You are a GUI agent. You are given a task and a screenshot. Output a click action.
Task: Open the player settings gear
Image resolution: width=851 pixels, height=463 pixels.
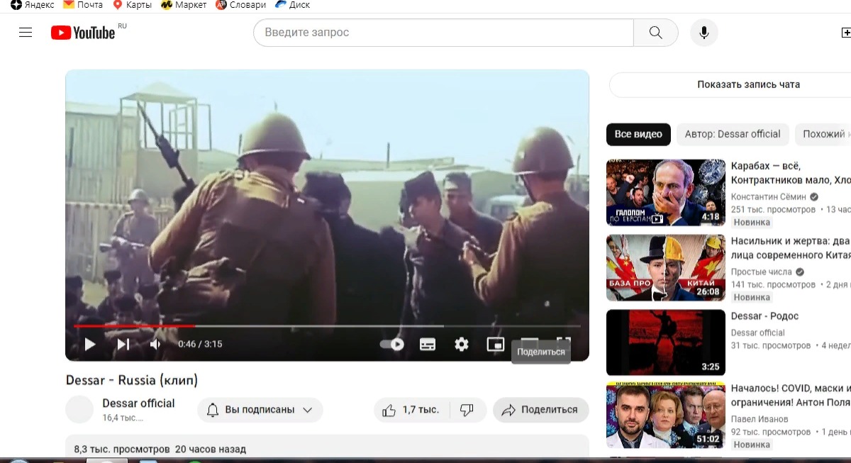click(x=462, y=344)
